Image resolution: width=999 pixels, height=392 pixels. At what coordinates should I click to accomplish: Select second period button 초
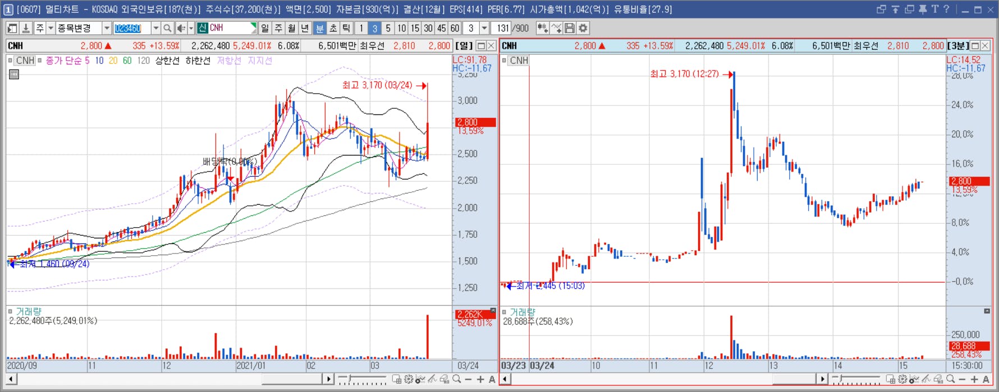[x=333, y=28]
